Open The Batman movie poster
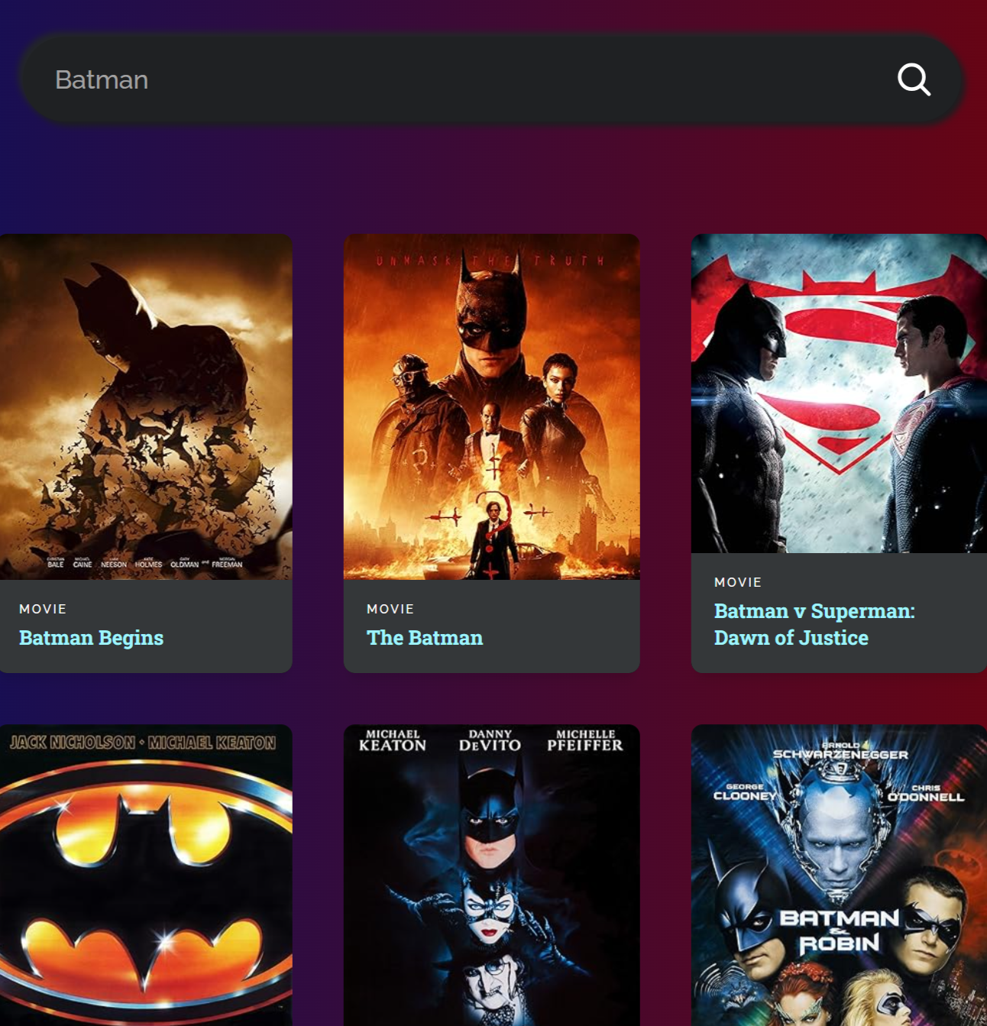 tap(491, 406)
